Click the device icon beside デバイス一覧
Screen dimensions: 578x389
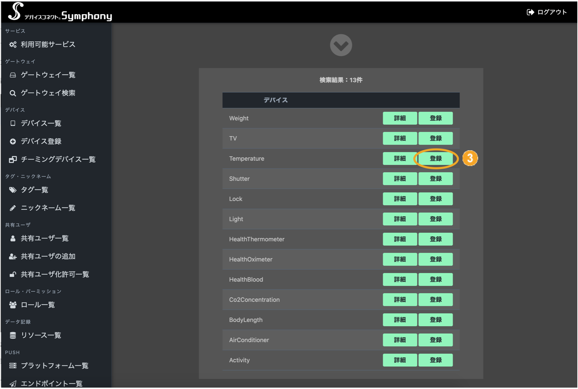(x=13, y=123)
